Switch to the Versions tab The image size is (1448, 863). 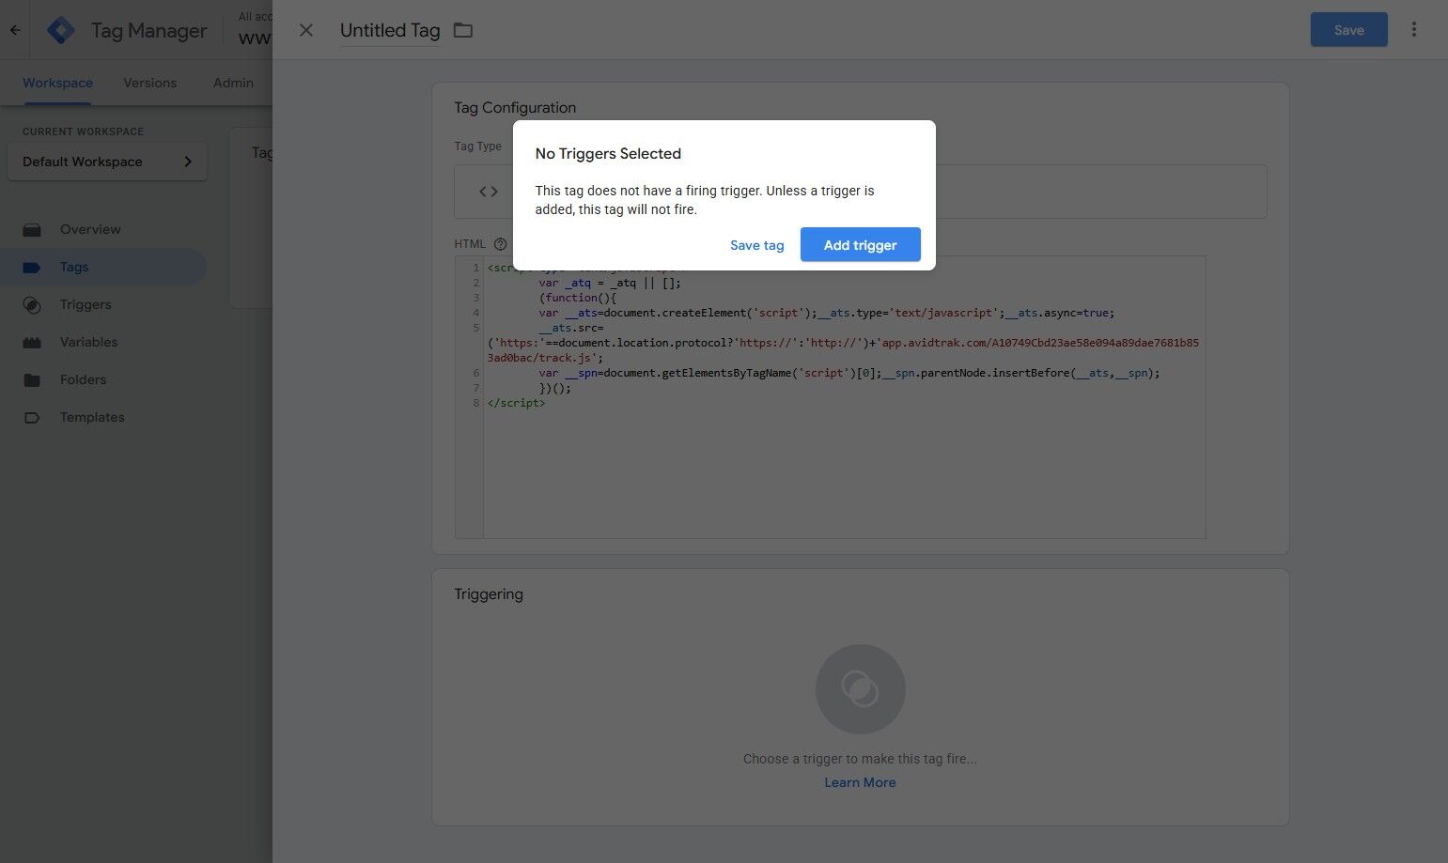149,83
